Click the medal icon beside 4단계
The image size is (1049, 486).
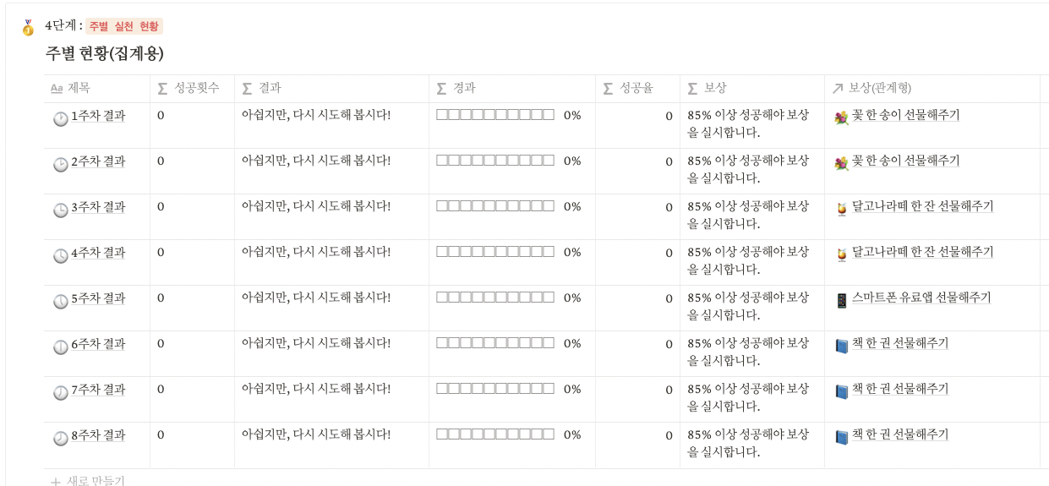point(28,27)
